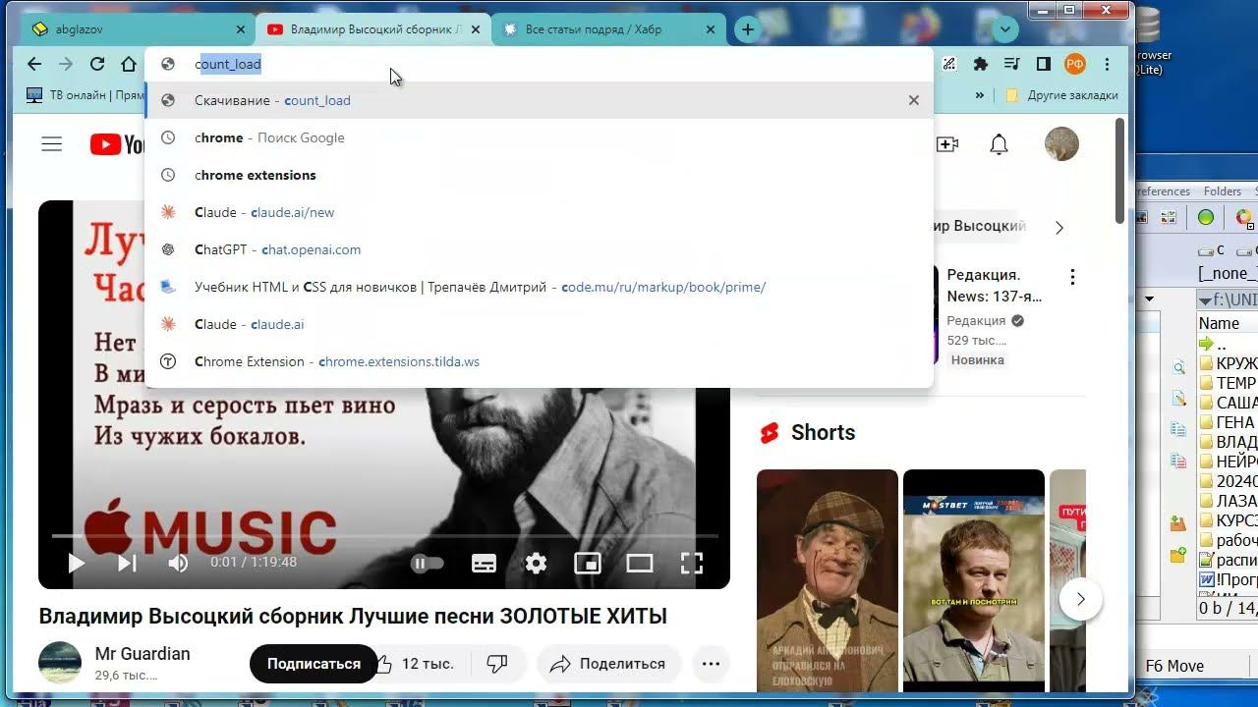
Task: Switch video to miniplayer mode
Action: click(587, 563)
